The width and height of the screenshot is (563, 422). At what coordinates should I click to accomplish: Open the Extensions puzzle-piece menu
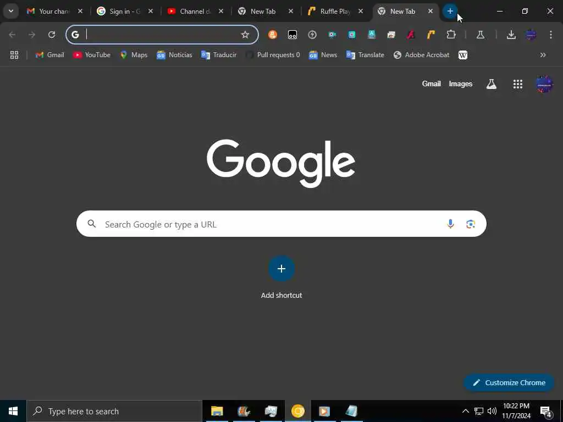coord(451,35)
